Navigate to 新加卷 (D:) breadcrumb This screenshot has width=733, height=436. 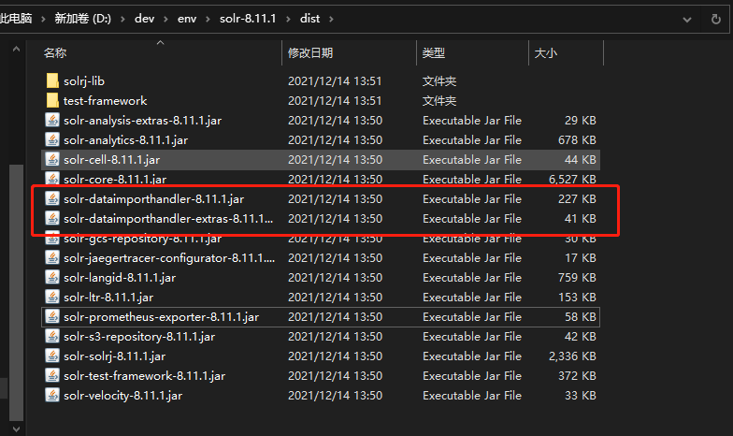click(x=82, y=19)
